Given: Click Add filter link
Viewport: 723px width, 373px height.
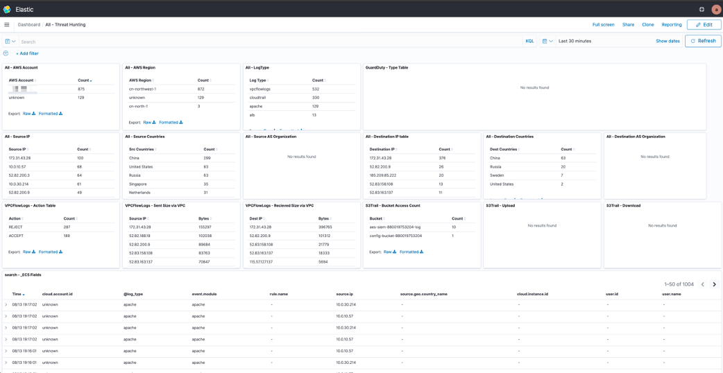Looking at the screenshot, I should [x=27, y=53].
